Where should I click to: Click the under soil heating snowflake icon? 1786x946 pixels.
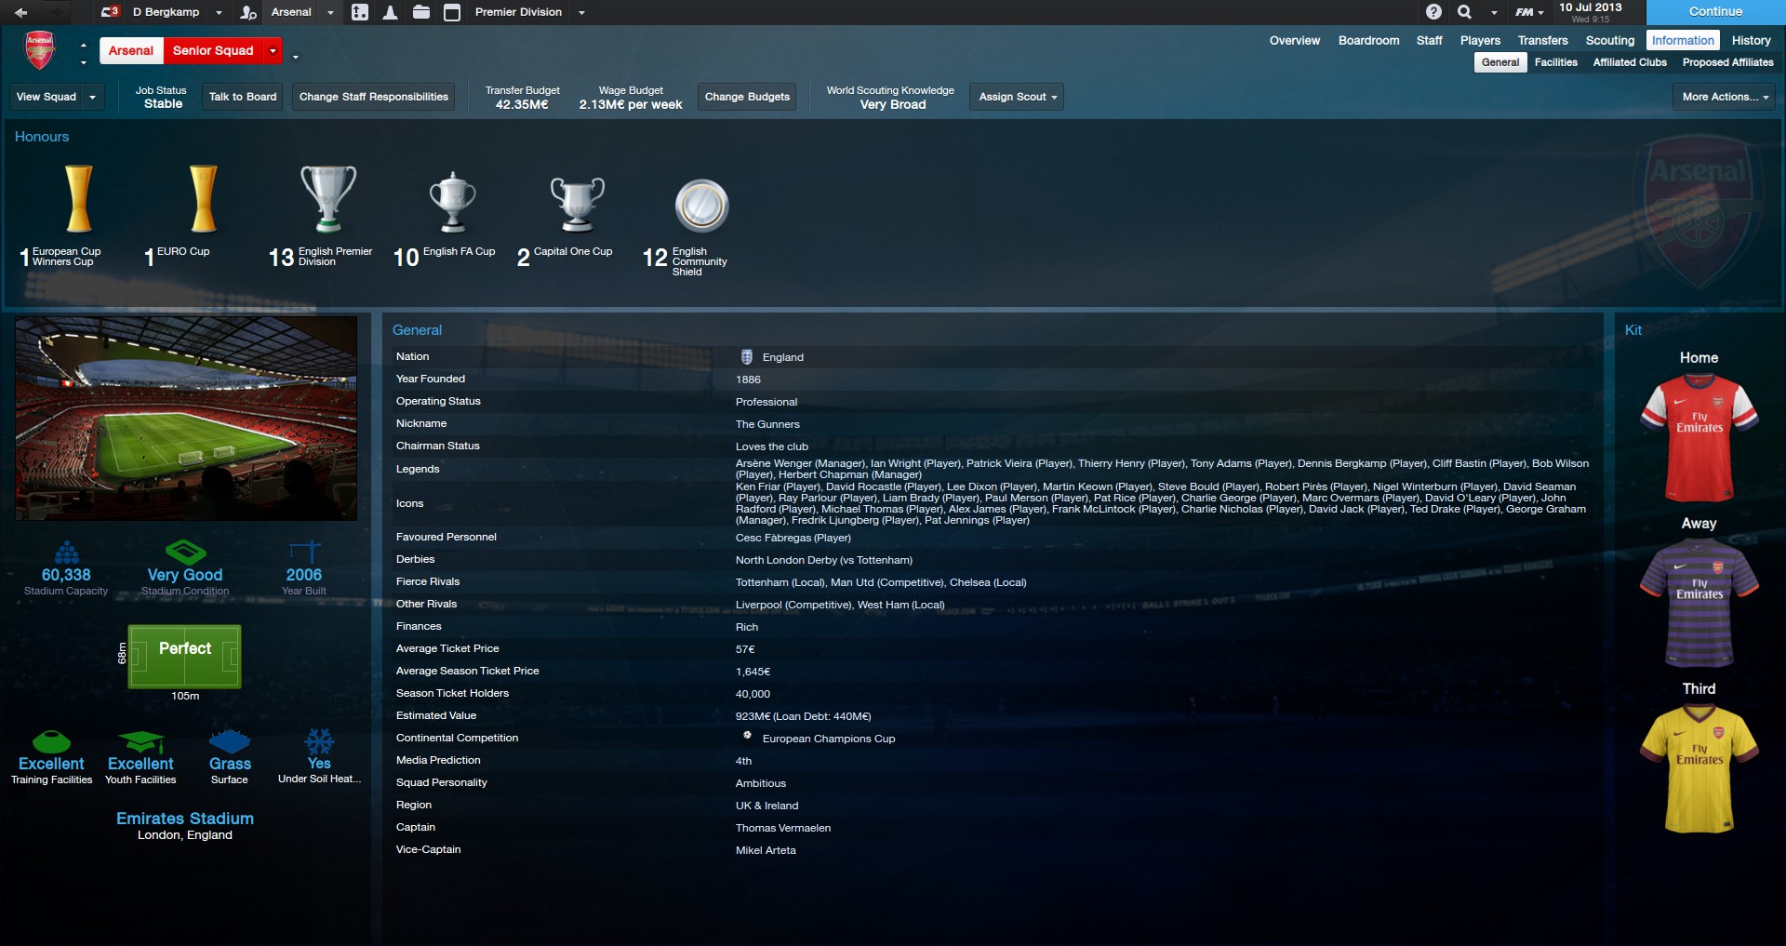click(319, 741)
